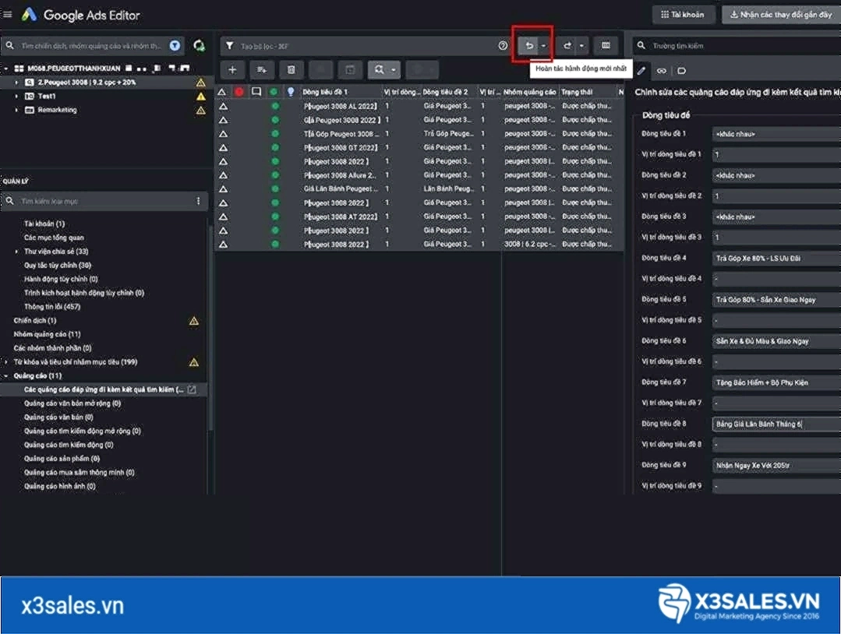
Task: Collapse the M068.PEUGEOTTHANHXUAN account tree
Action: click(x=6, y=69)
